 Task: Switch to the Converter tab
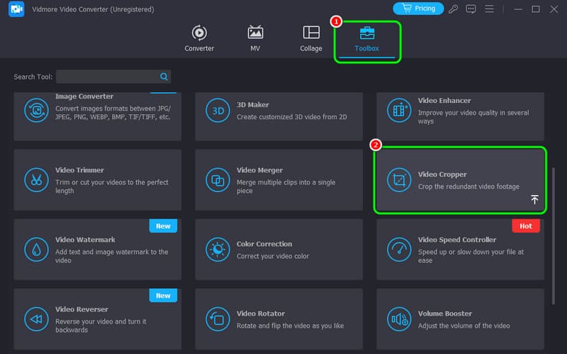click(x=199, y=39)
